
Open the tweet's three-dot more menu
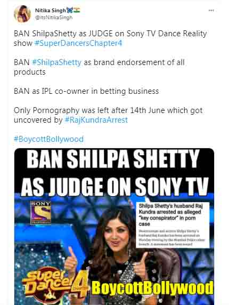pos(211,11)
